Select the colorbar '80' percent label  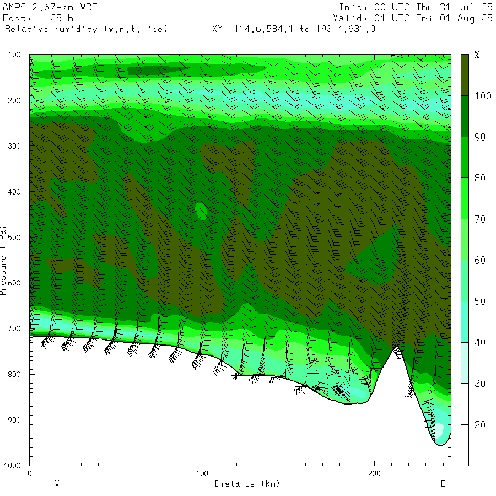(480, 178)
